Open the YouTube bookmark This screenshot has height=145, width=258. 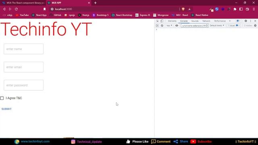(x=22, y=15)
